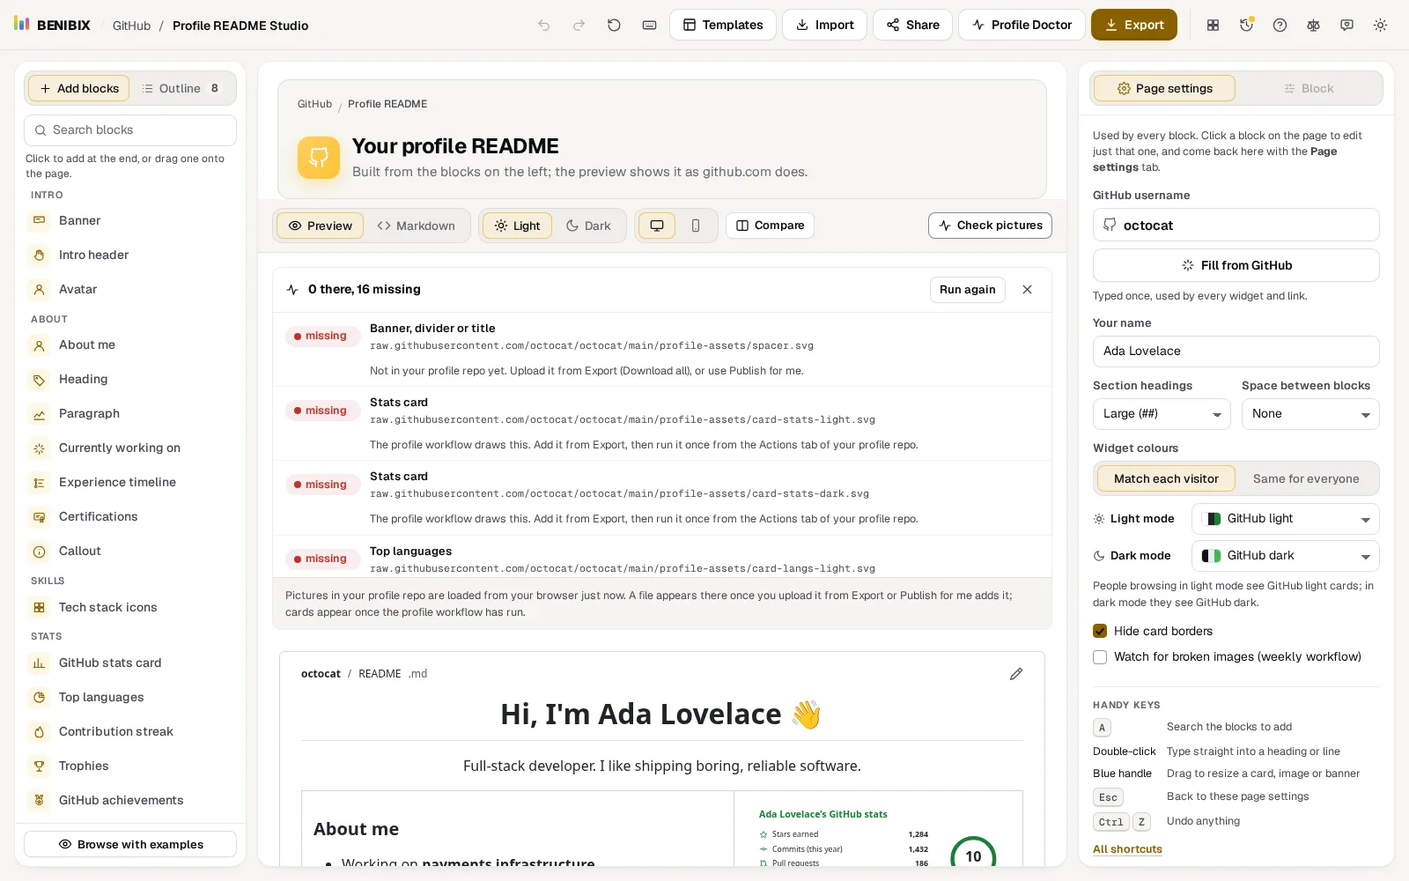Open the Outline tab
This screenshot has width=1409, height=881.
(x=181, y=89)
